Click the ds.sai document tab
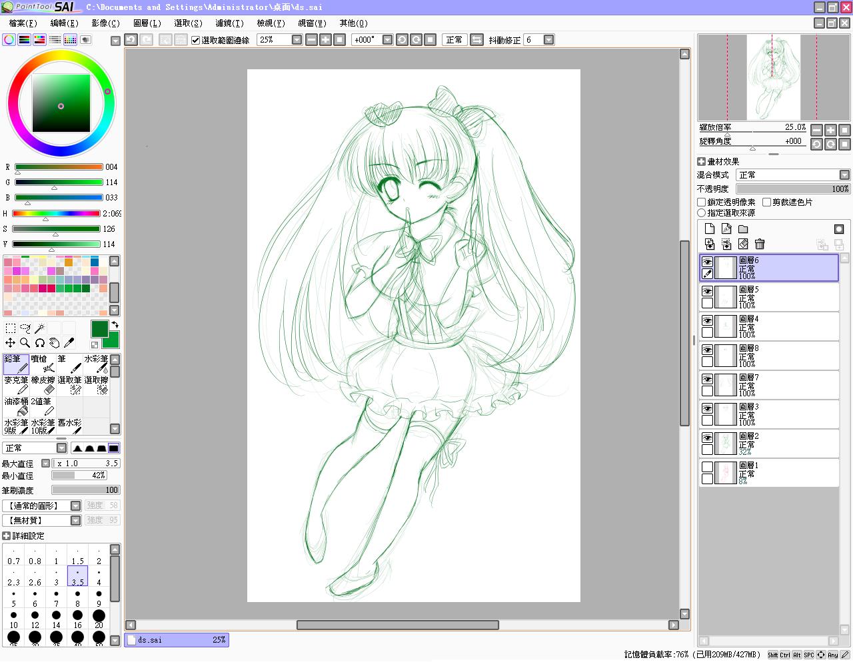The image size is (853, 662). (x=177, y=640)
